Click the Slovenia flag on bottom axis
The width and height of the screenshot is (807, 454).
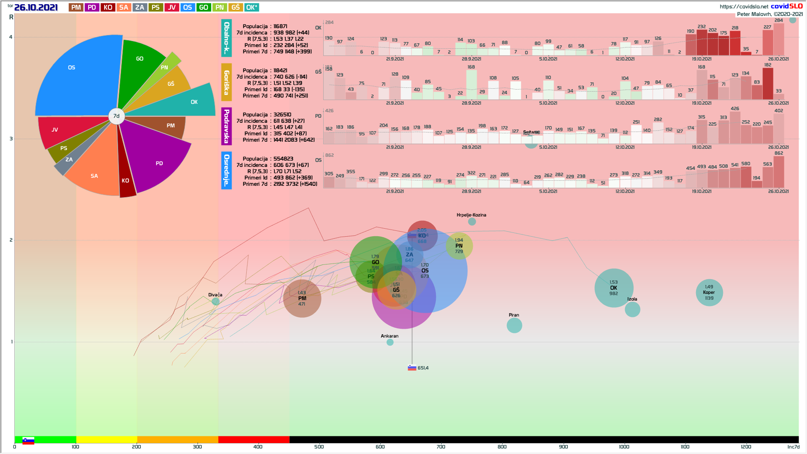pyautogui.click(x=28, y=441)
